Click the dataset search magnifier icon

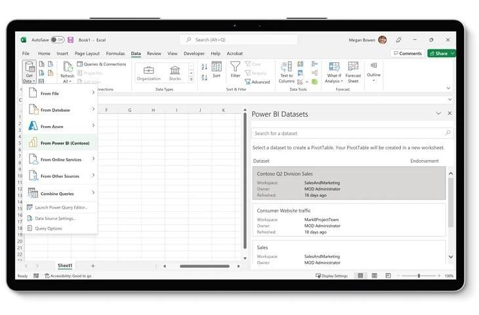(448, 133)
